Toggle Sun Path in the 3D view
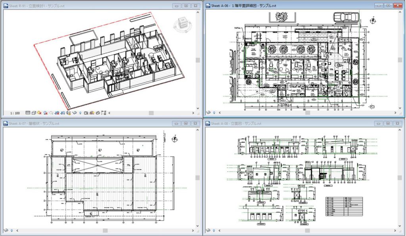406x236 pixels. point(40,113)
